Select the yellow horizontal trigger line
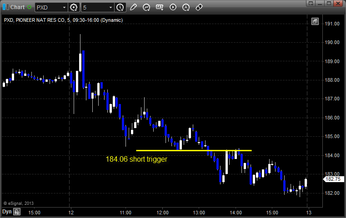Screen dimensions: 346x218 194,150
